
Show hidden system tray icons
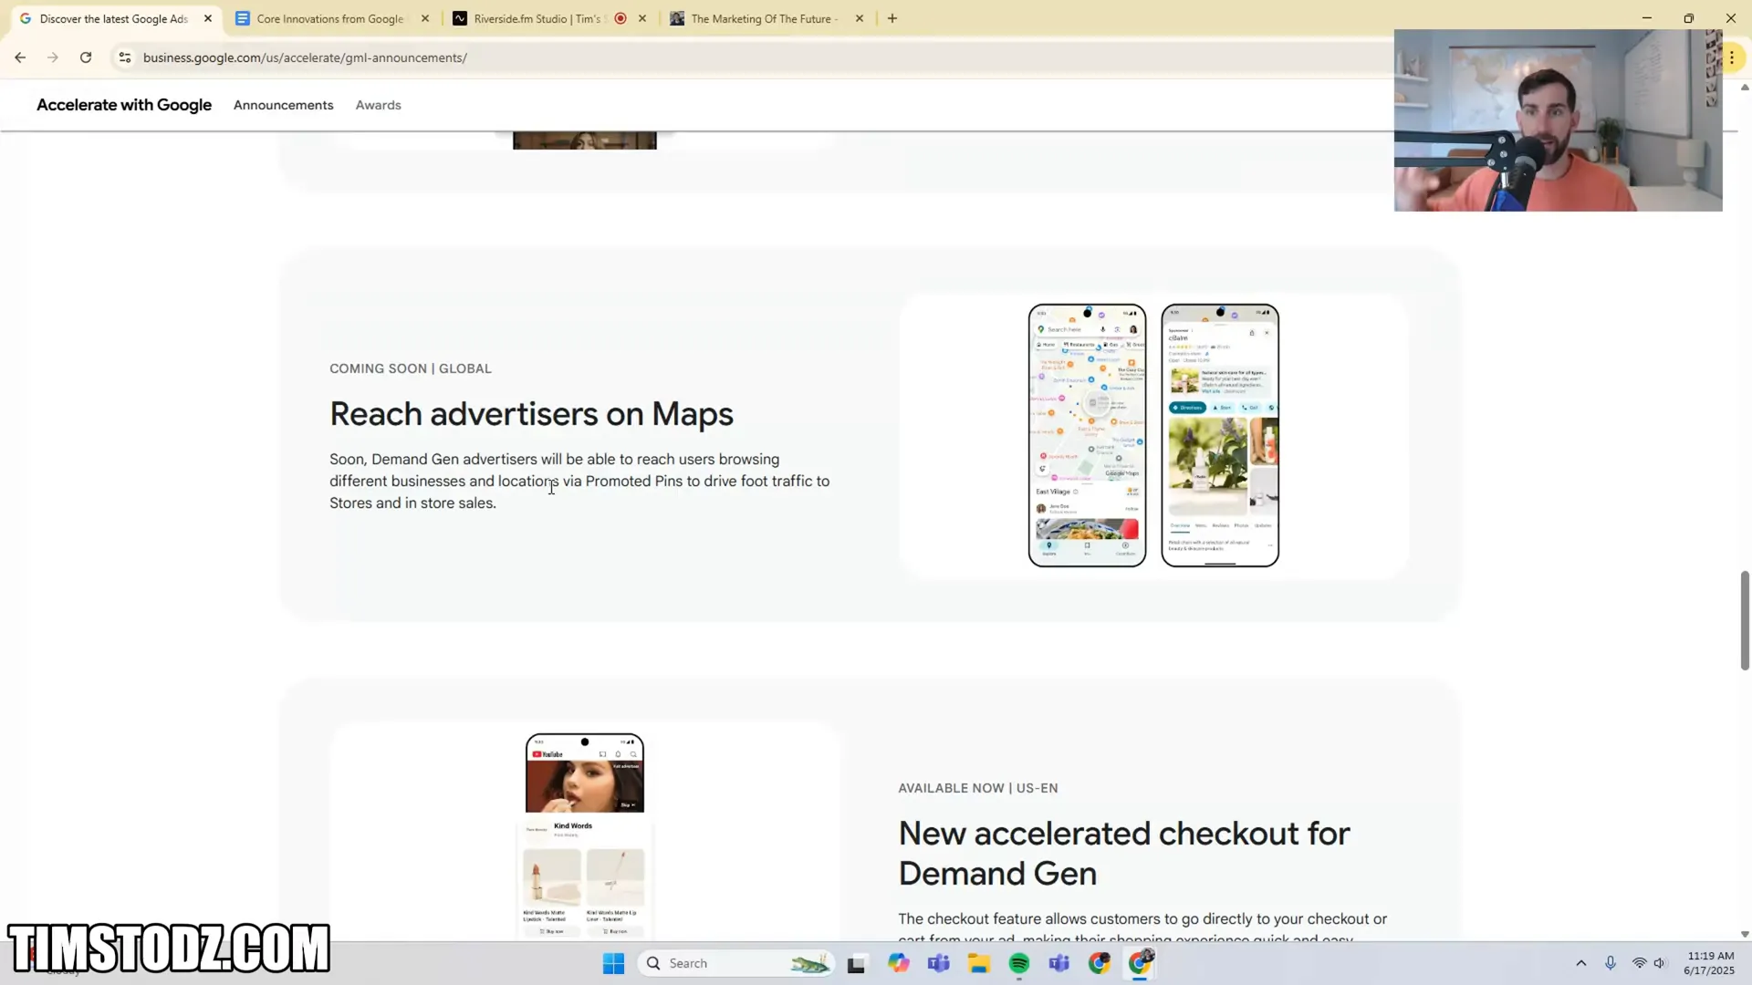pos(1581,963)
